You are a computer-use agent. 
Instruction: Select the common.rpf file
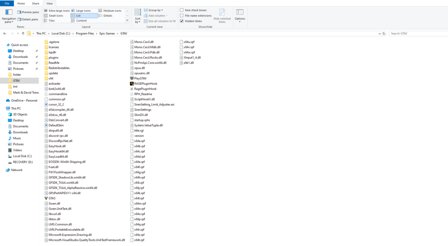pyautogui.click(x=55, y=99)
